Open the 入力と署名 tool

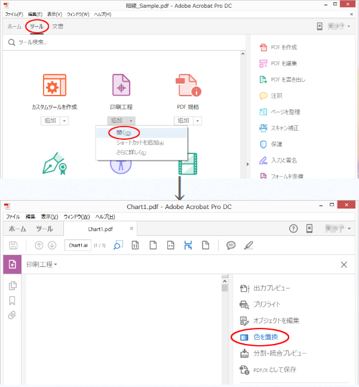tap(278, 161)
